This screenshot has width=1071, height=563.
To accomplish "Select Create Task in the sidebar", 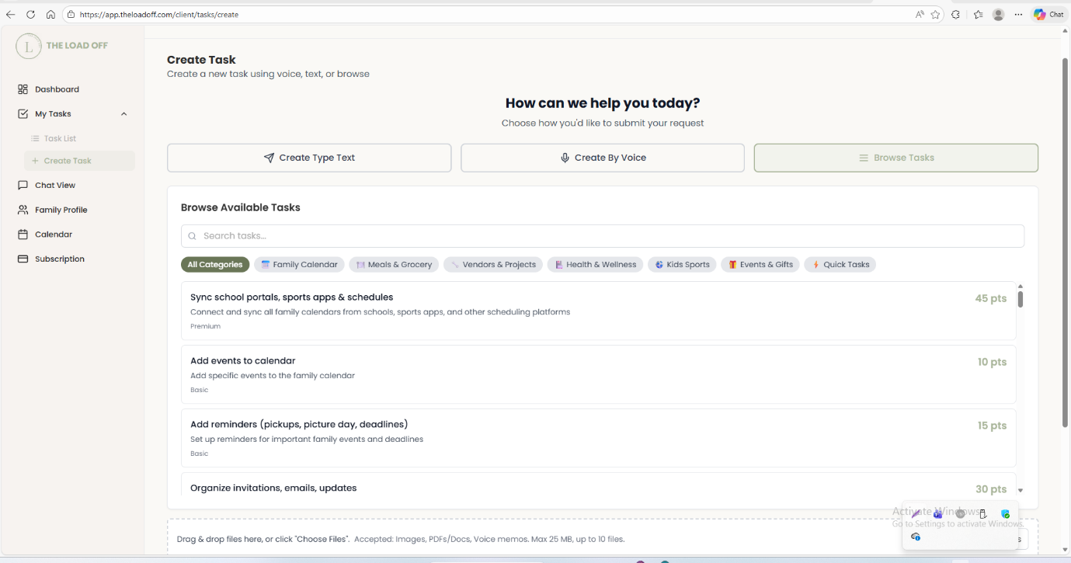I will coord(79,161).
